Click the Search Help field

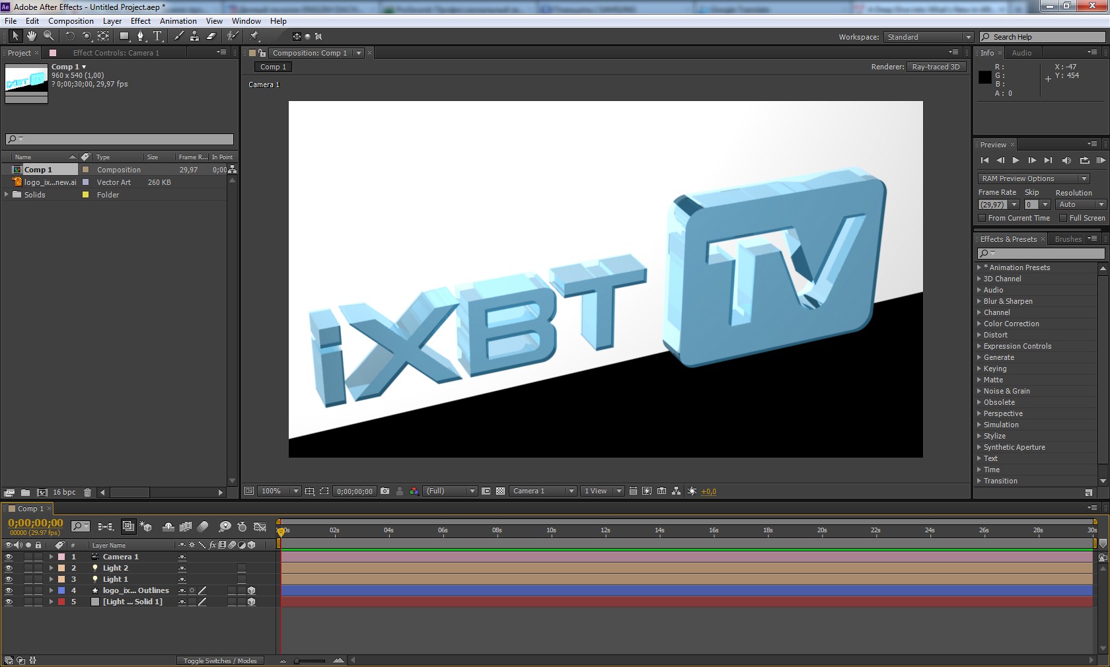[1043, 37]
